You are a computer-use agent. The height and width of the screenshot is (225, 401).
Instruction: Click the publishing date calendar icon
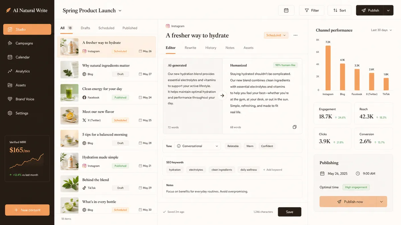(322, 174)
